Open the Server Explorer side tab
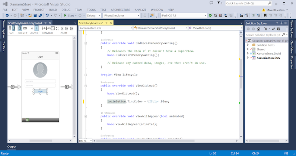 3,29
